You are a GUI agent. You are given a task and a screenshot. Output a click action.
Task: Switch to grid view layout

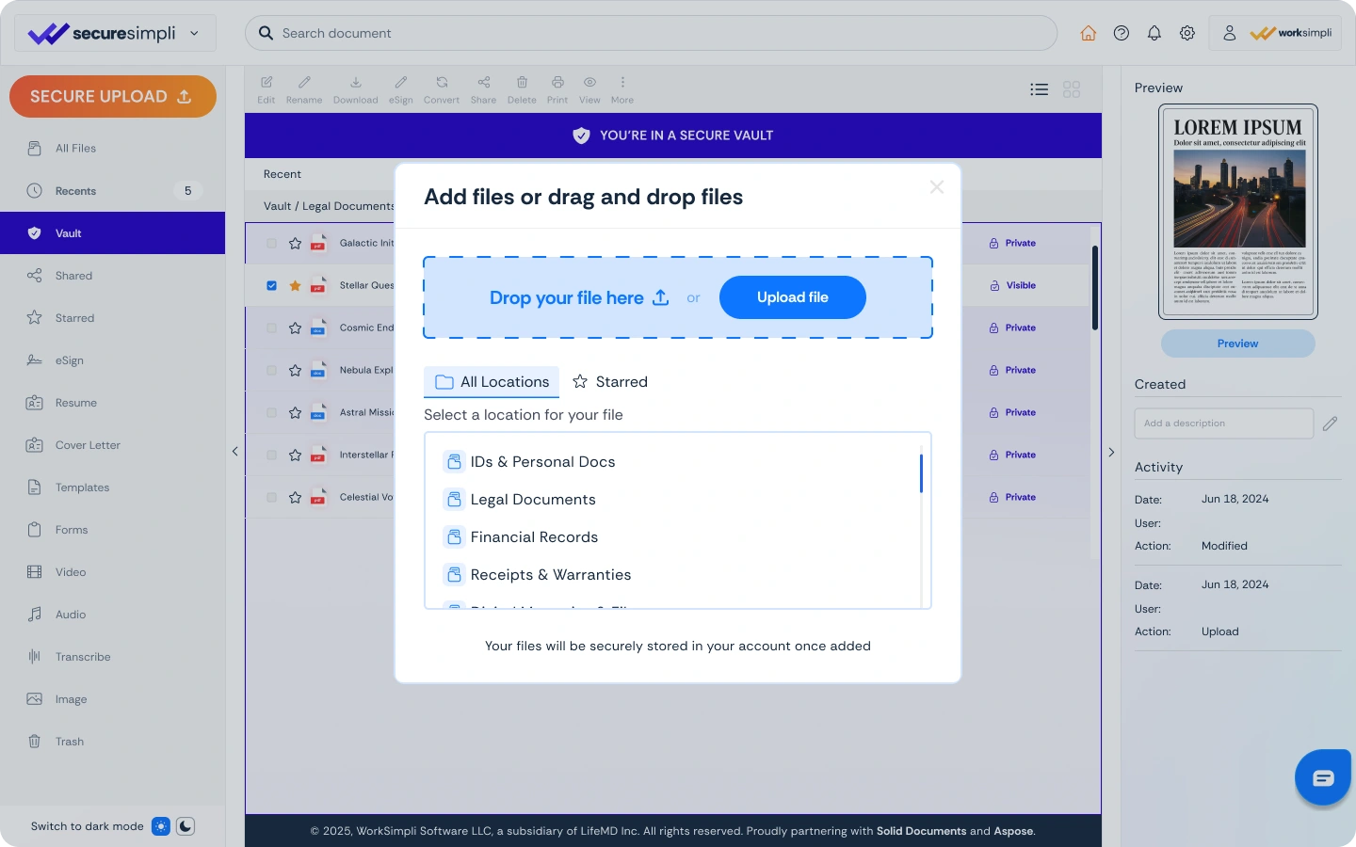pyautogui.click(x=1072, y=89)
